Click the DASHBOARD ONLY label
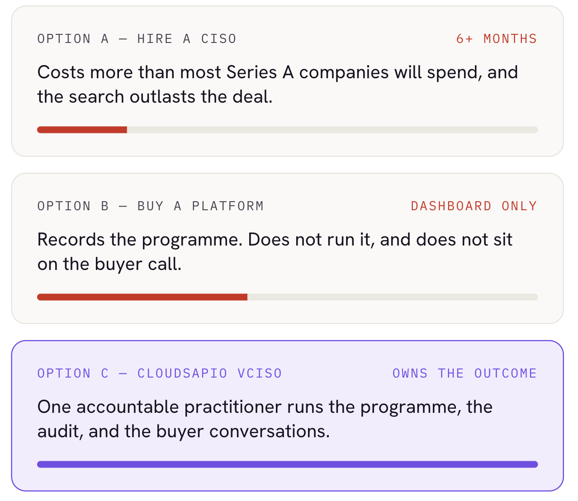This screenshot has width=578, height=501. coord(474,206)
